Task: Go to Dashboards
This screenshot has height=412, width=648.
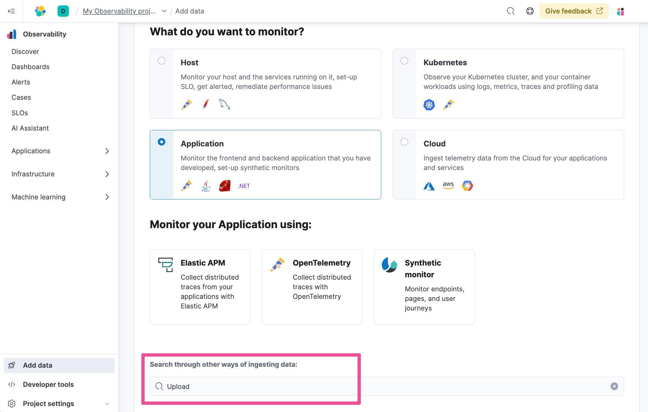Action: (x=31, y=67)
